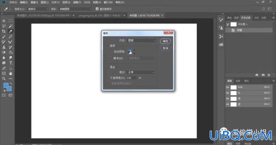The image size is (276, 145).
Task: Swap foreground and background colors arrow
Action: pos(11,83)
